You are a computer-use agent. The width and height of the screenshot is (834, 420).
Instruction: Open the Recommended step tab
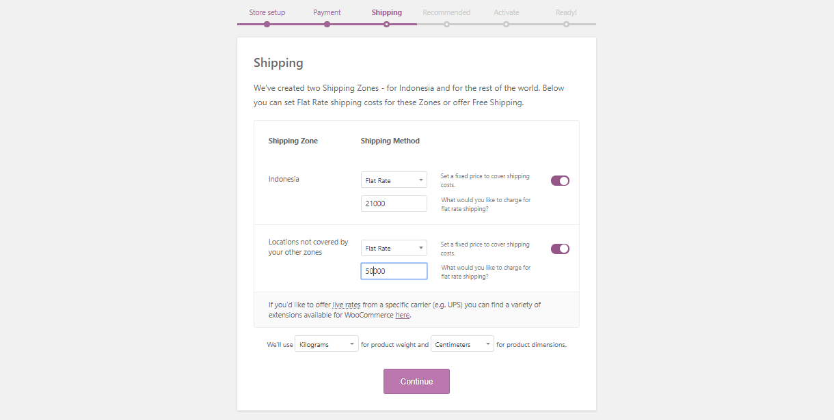click(x=446, y=12)
